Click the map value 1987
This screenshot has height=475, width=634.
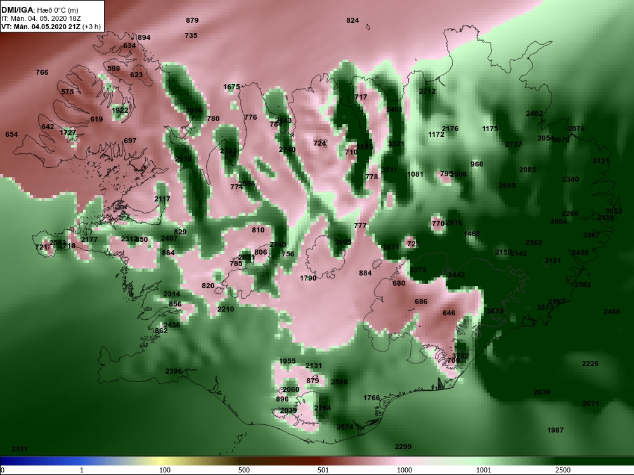[x=555, y=430]
